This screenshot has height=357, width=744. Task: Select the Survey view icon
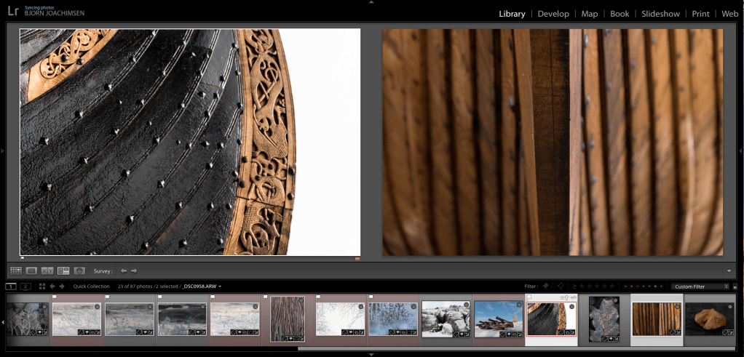tap(63, 270)
